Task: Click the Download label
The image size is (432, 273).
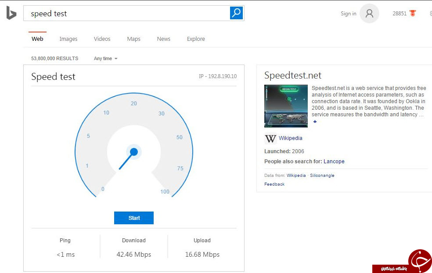Action: (x=133, y=240)
